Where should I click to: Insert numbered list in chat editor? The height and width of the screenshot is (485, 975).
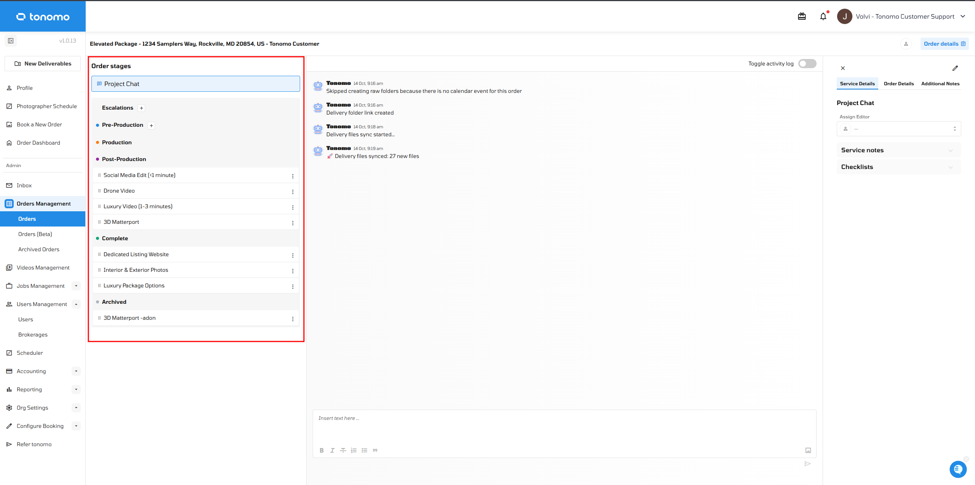click(x=353, y=450)
